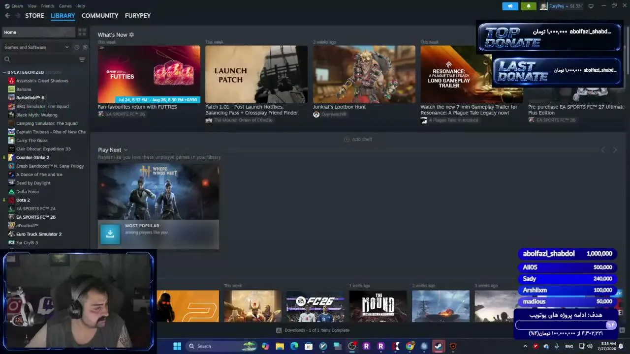The width and height of the screenshot is (630, 354).
Task: Open Fan-favourites return with FUTTIES link
Action: 137,107
